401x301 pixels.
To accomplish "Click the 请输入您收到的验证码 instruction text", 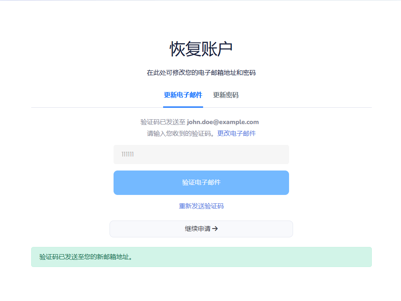I will [181, 134].
